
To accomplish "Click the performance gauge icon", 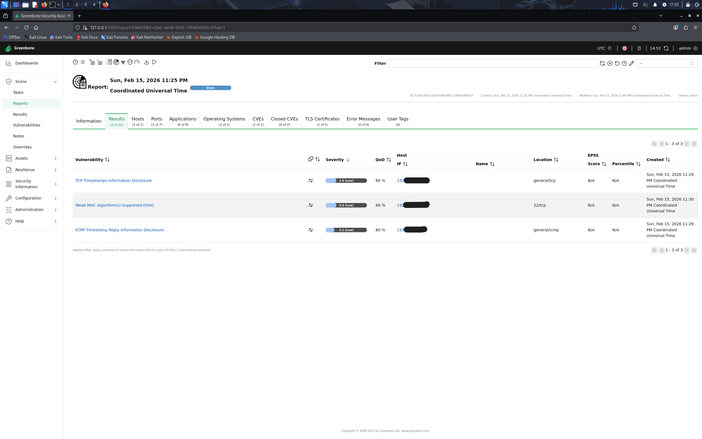I will point(137,62).
